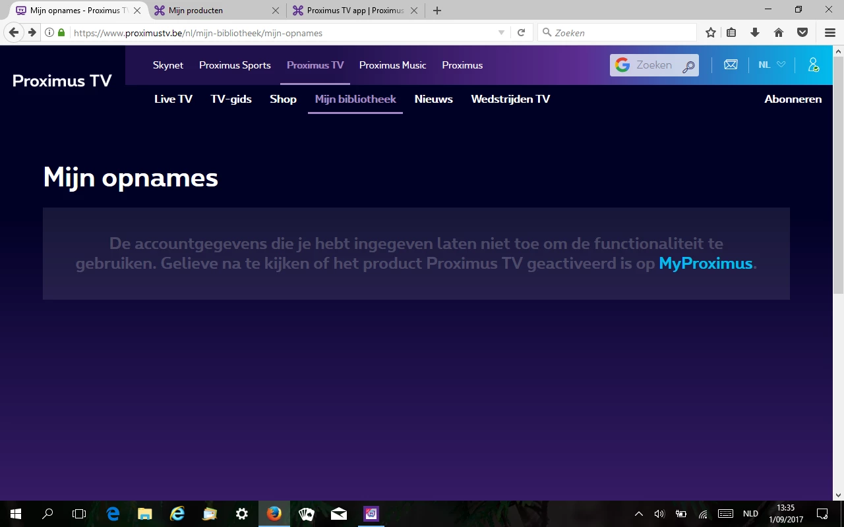844x527 pixels.
Task: Open the downloads arrow in the toolbar
Action: pyautogui.click(x=755, y=32)
